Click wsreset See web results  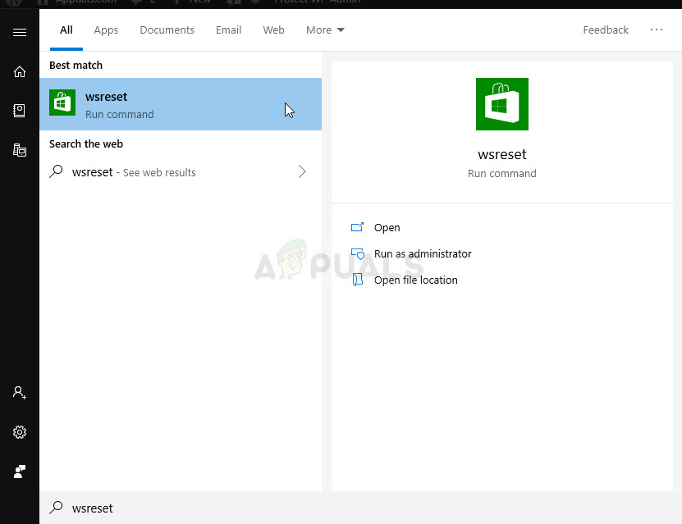click(x=181, y=172)
